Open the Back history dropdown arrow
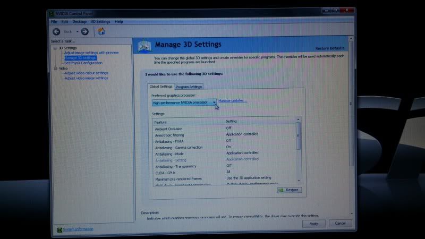Image resolution: width=425 pixels, height=239 pixels. click(x=77, y=32)
